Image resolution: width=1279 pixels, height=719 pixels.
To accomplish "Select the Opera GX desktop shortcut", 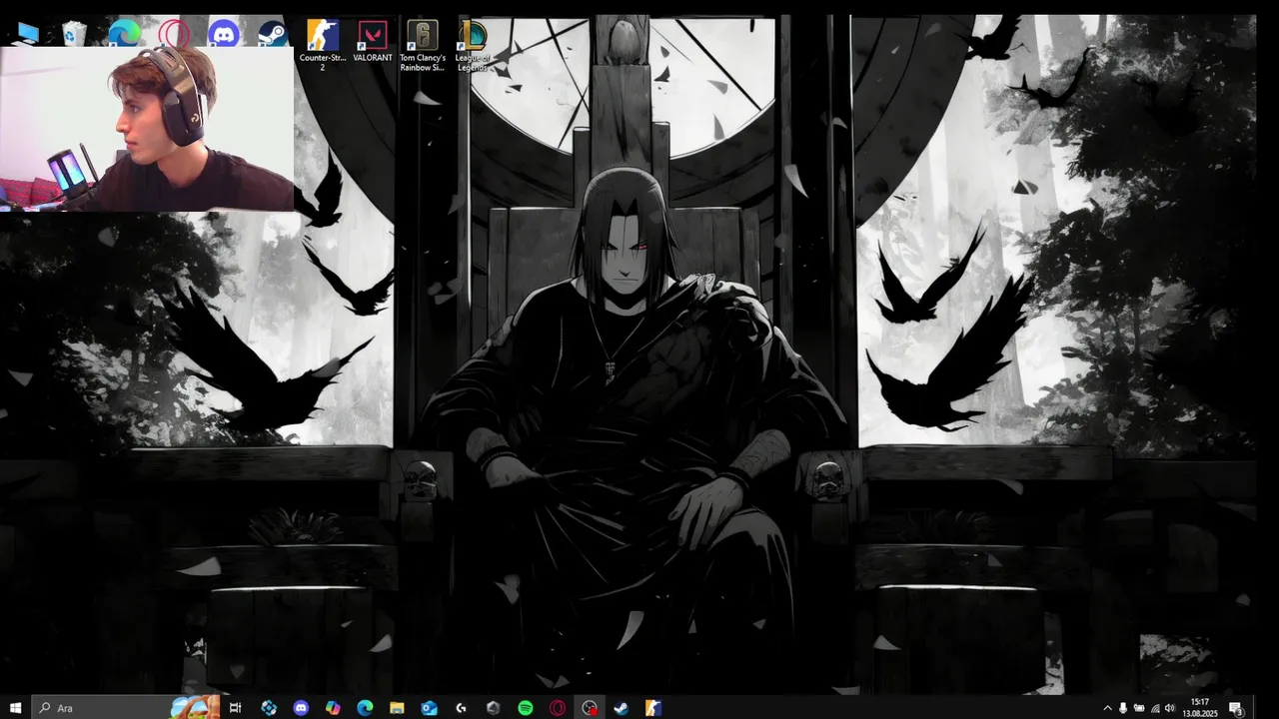I will (x=174, y=34).
